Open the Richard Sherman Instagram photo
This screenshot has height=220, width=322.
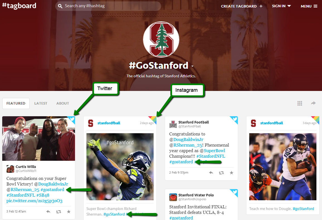120,167
